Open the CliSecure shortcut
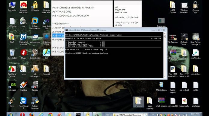The height and width of the screenshot is (116, 209). point(35,6)
